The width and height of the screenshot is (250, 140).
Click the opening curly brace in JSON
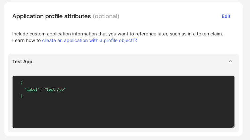point(22,82)
